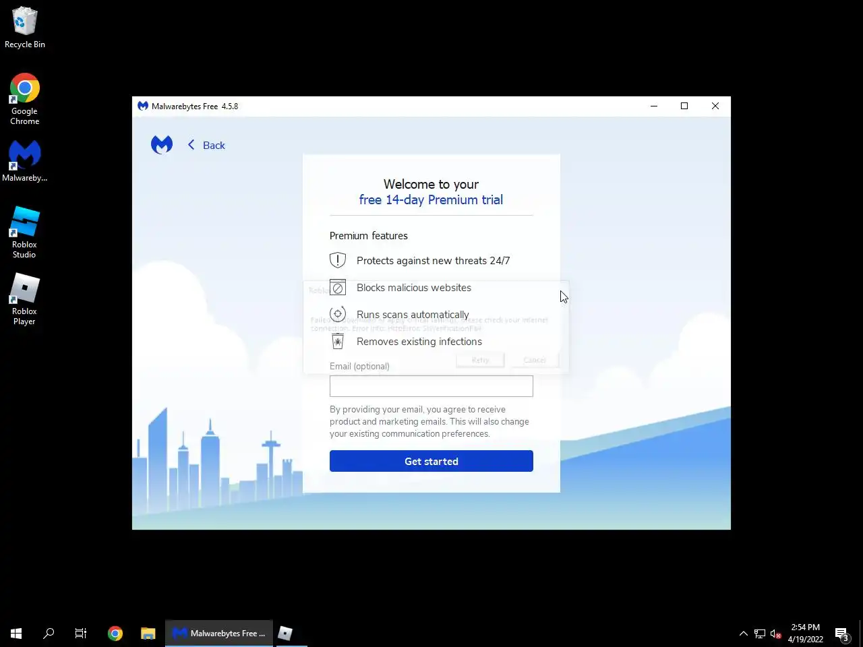
Task: Select Google Chrome desktop shortcut
Action: [25, 99]
